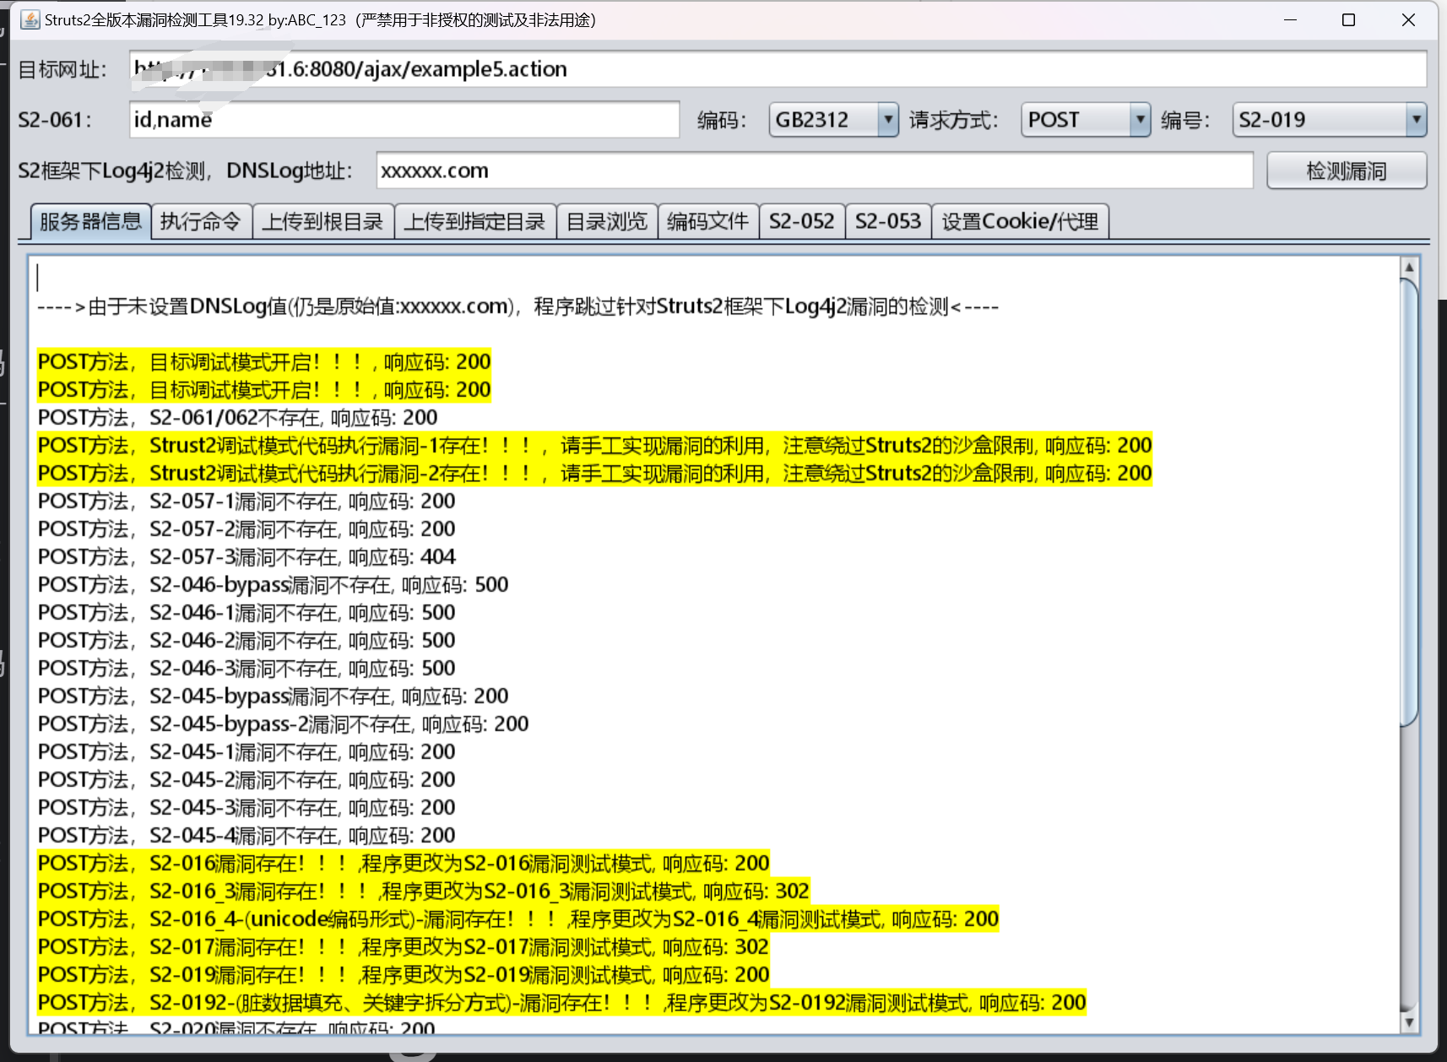
Task: Select the 服务器信息 tab
Action: coord(90,222)
